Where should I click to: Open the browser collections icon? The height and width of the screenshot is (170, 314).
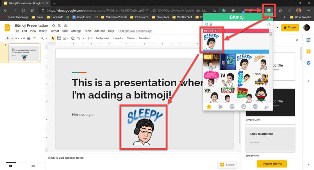pos(289,10)
